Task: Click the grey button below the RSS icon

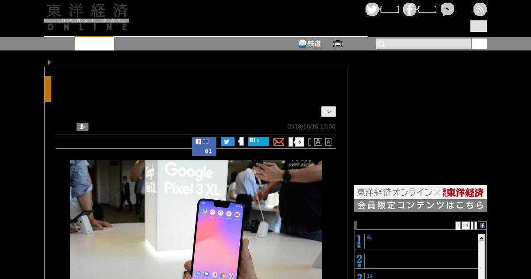Action: [478, 26]
